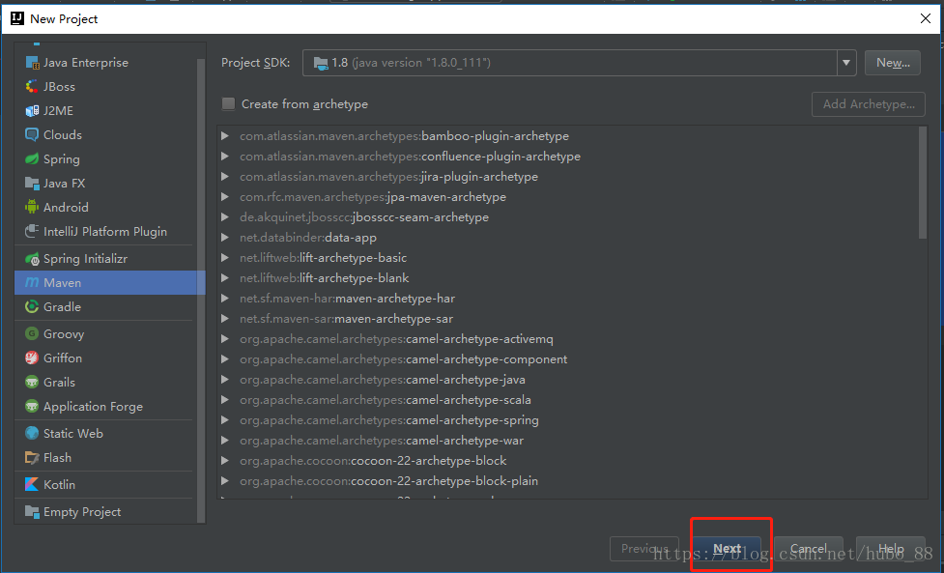Expand the maven-archetype-har node
This screenshot has height=573, width=944.
tap(225, 299)
